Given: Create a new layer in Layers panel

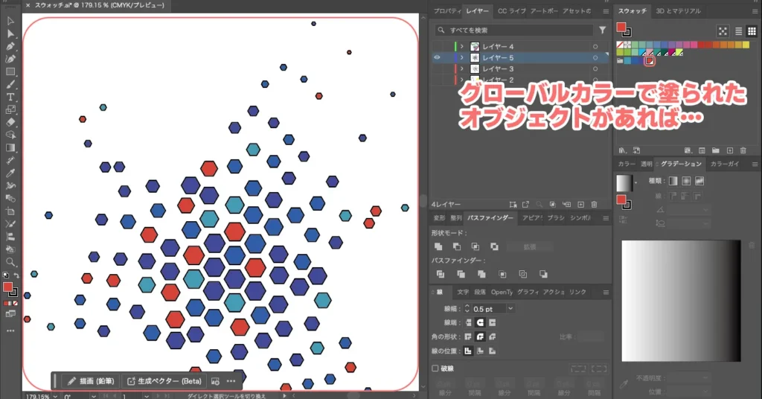Looking at the screenshot, I should [x=580, y=205].
